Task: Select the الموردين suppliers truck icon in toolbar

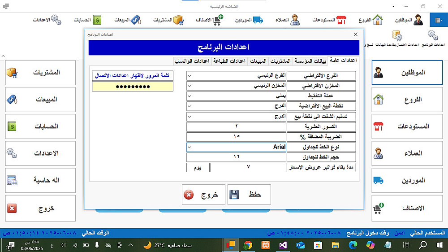Action: pyautogui.click(x=249, y=20)
